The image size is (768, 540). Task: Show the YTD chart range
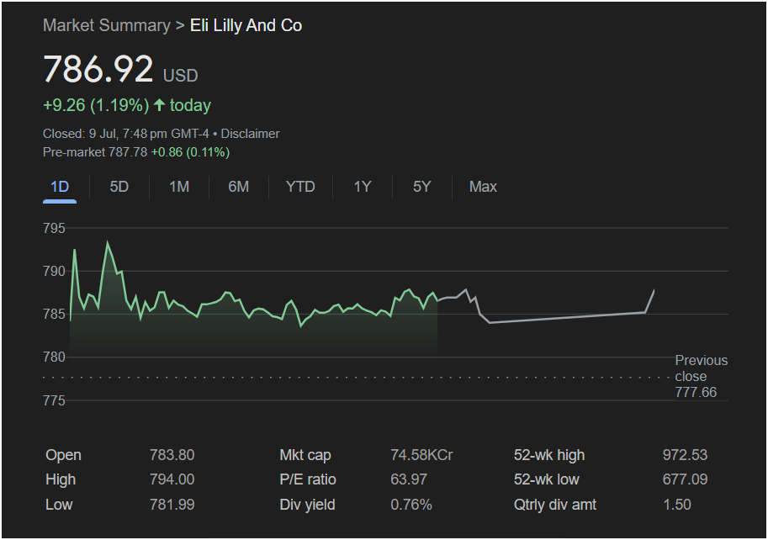(300, 187)
